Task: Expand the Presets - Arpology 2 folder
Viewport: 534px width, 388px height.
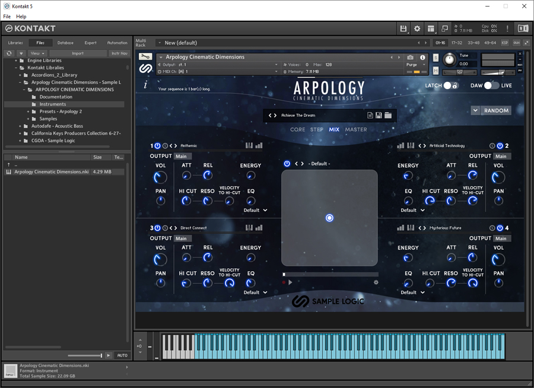Action: 28,112
